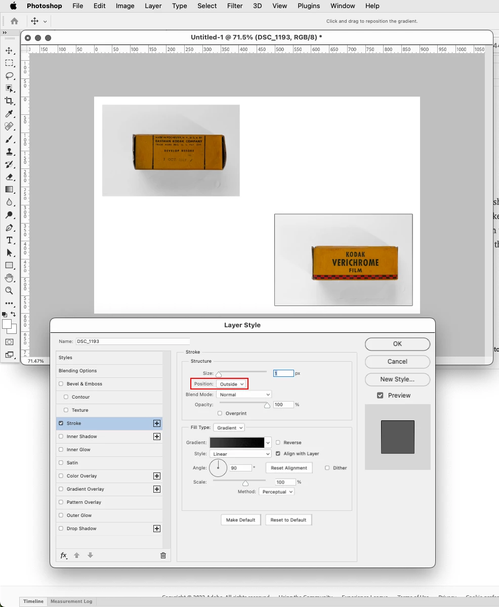The width and height of the screenshot is (499, 607).
Task: Open the Edit Toolbar three-dots menu
Action: [9, 303]
